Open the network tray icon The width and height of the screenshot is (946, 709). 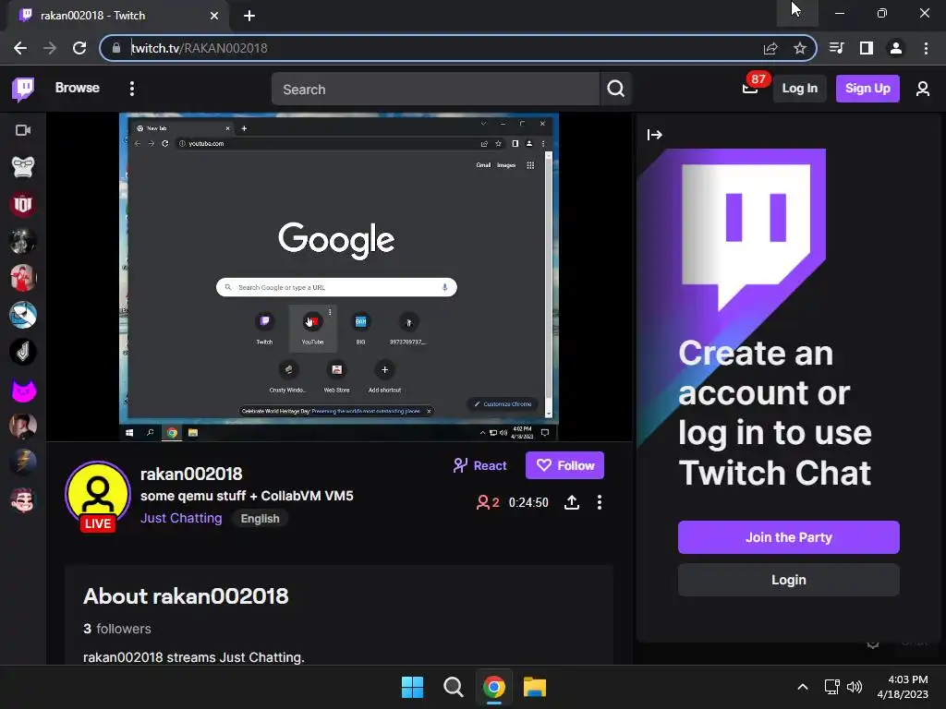[x=832, y=687]
